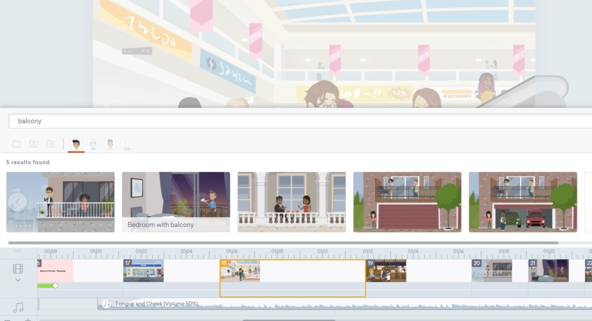Click the timeline drag handle above filmstrip
This screenshot has width=592, height=321.
click(18, 251)
